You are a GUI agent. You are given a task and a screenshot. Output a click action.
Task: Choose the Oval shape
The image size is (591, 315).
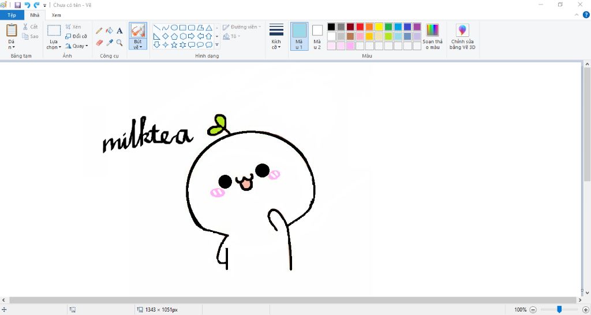point(174,28)
